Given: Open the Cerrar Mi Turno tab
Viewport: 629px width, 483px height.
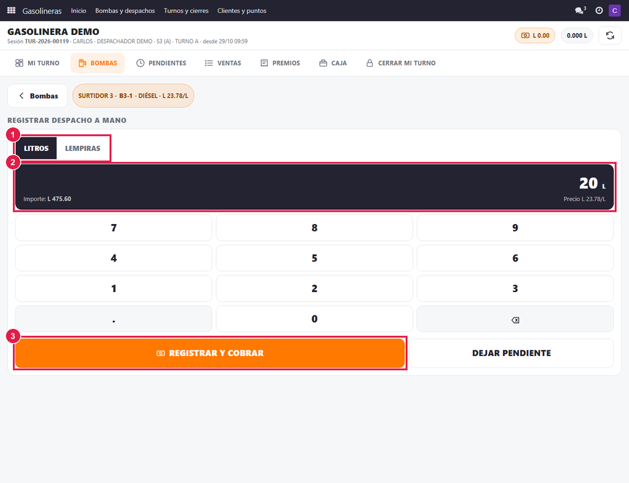Looking at the screenshot, I should pos(400,63).
